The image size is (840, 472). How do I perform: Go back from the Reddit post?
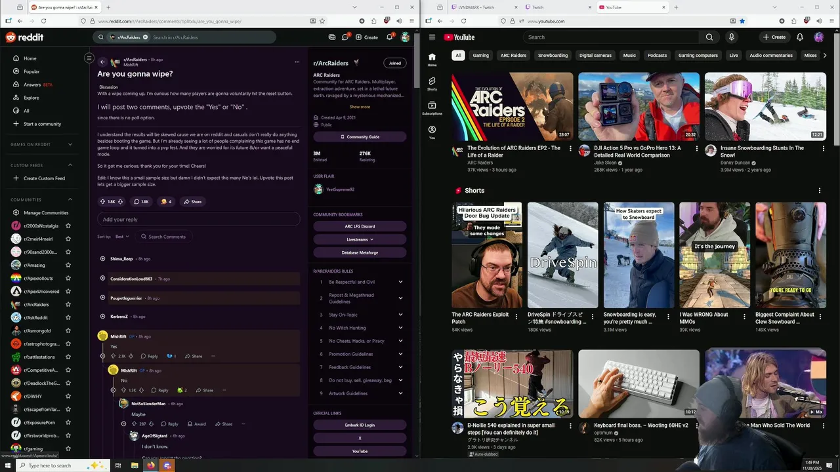click(102, 62)
